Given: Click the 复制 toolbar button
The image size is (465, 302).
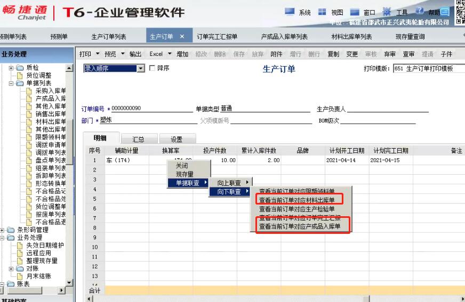Looking at the screenshot, I should [333, 54].
